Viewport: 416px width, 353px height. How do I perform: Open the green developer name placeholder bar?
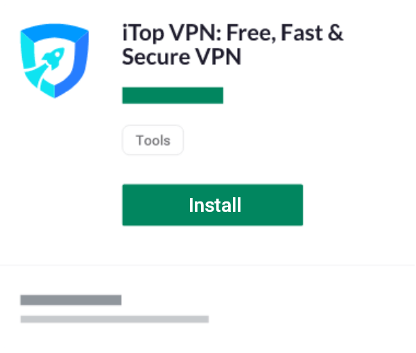[173, 96]
